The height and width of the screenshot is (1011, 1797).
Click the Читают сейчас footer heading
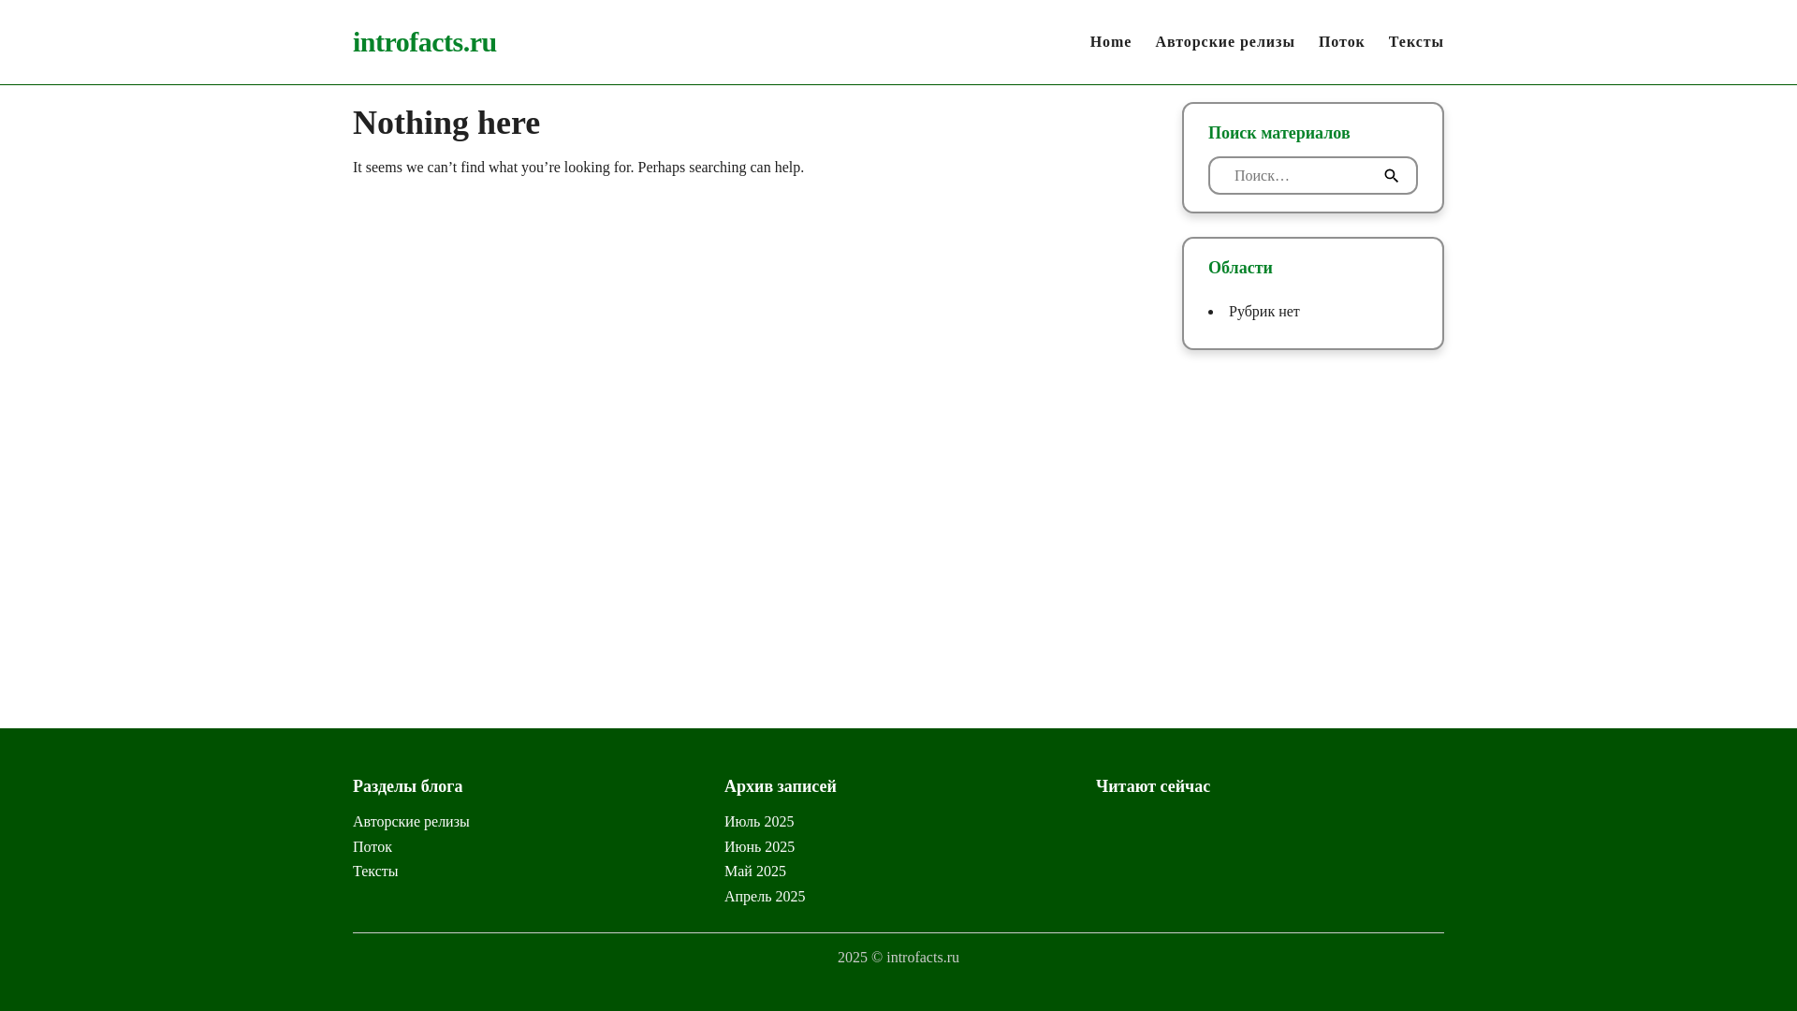coord(1152,786)
